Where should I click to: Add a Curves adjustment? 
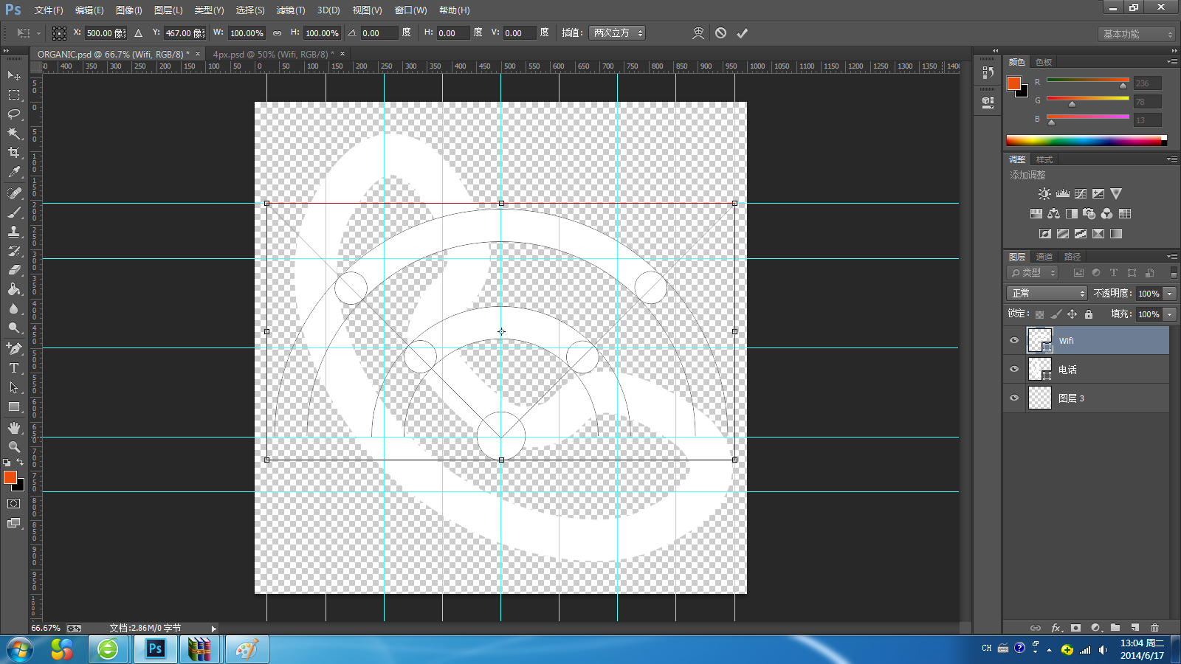coord(1081,194)
